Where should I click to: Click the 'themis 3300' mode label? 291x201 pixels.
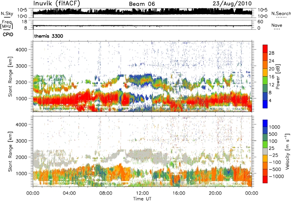point(49,36)
